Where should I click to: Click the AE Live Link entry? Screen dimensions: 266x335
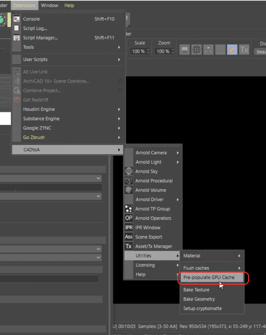point(68,72)
